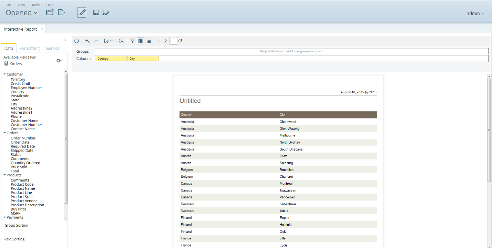The image size is (492, 248).
Task: Open the Tools menu
Action: (35, 5)
